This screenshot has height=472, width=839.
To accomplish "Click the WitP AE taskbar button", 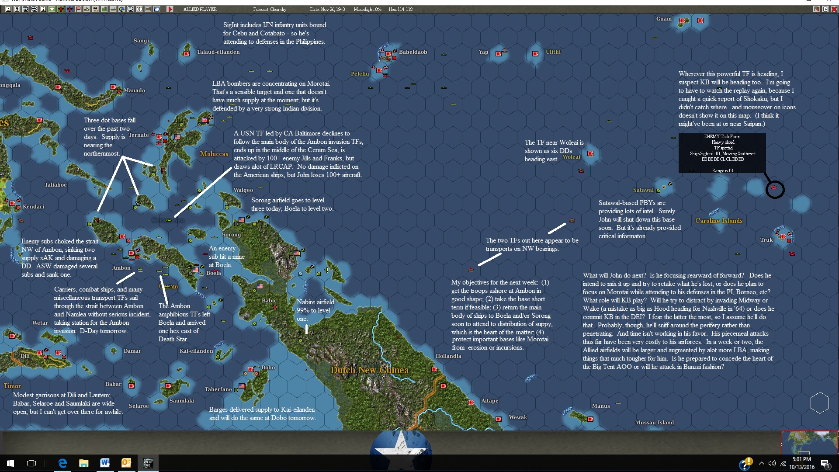I will click(148, 463).
